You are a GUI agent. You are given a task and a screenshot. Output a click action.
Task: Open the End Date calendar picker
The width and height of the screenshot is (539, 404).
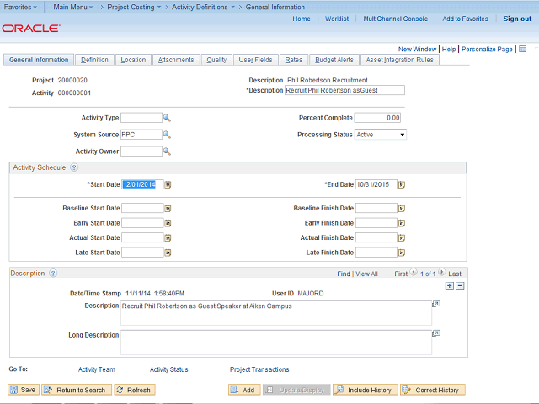(402, 184)
